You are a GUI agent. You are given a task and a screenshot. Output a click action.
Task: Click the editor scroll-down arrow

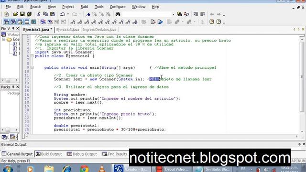point(302,131)
